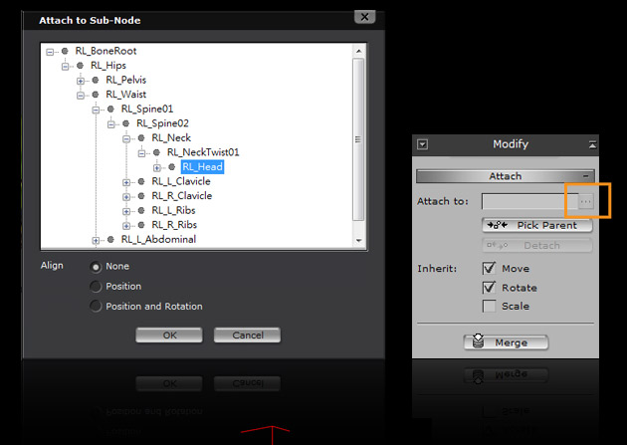Enable the Scale inherit checkbox
627x445 pixels.
[489, 307]
